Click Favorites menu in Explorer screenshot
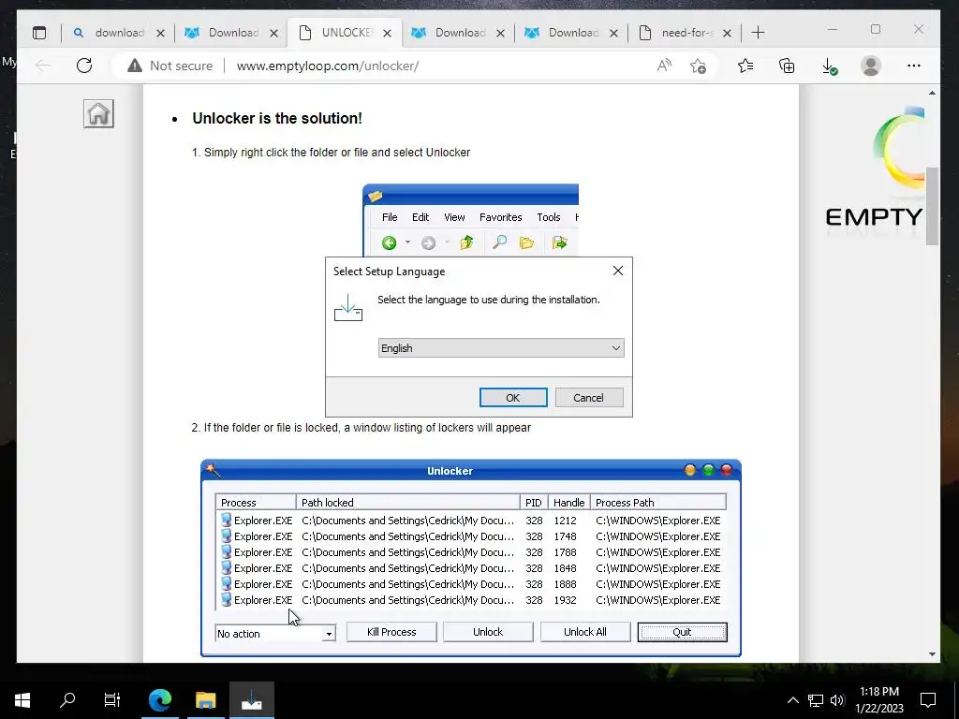Image resolution: width=959 pixels, height=719 pixels. click(500, 217)
